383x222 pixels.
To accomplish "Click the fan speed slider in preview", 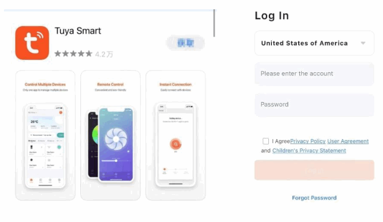I will coord(115,161).
